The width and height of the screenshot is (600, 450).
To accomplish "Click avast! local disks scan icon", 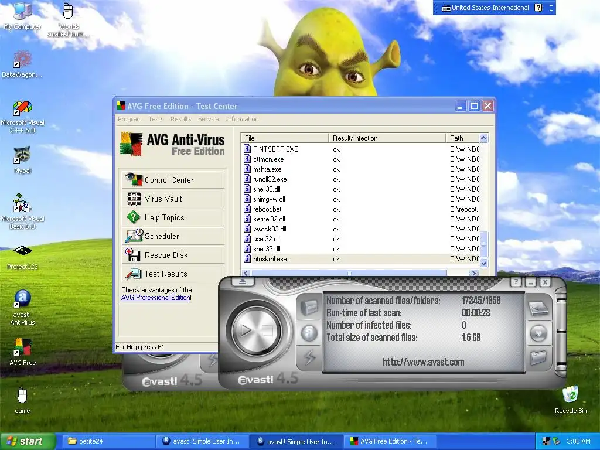I will pos(309,307).
